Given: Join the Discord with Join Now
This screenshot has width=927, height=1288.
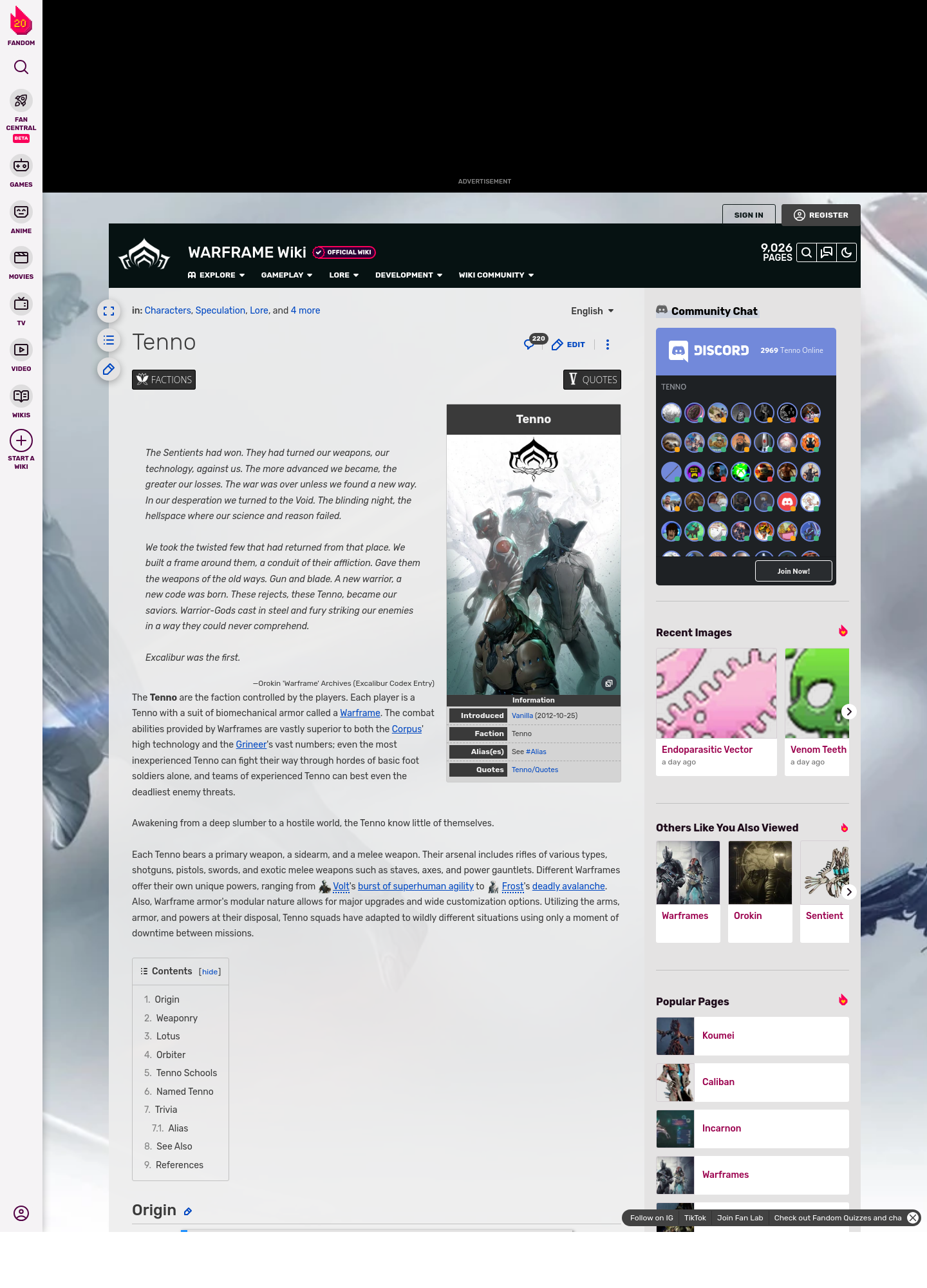Looking at the screenshot, I should point(794,571).
